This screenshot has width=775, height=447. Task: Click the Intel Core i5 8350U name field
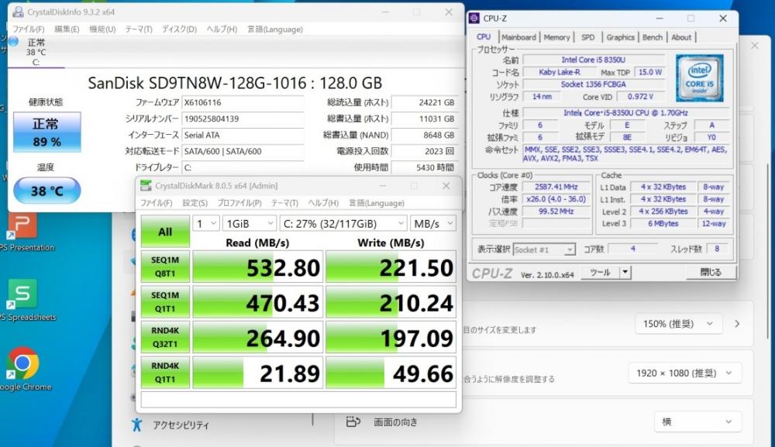[593, 60]
